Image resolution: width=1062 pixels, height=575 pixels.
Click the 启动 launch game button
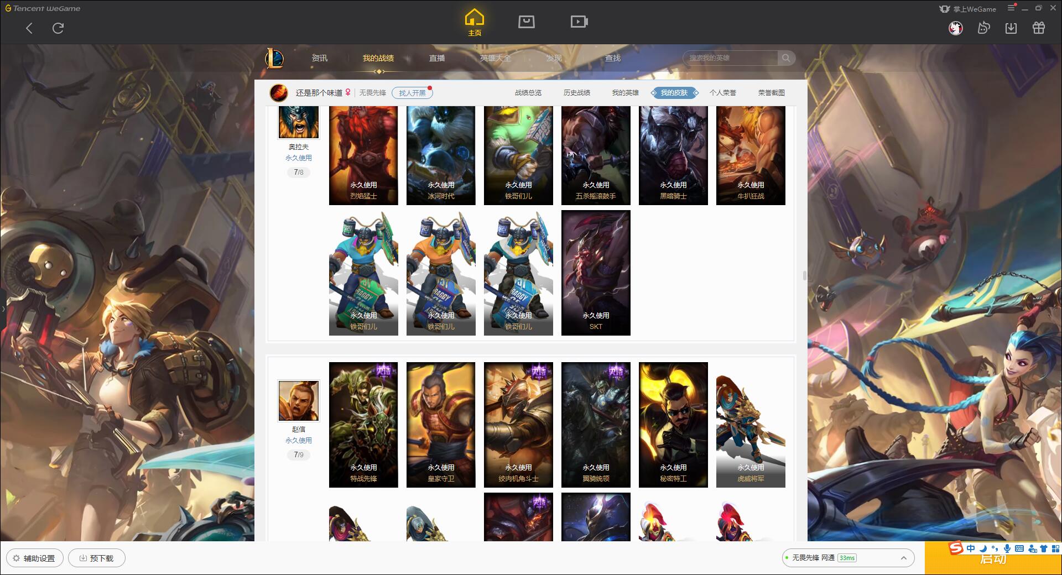(993, 559)
